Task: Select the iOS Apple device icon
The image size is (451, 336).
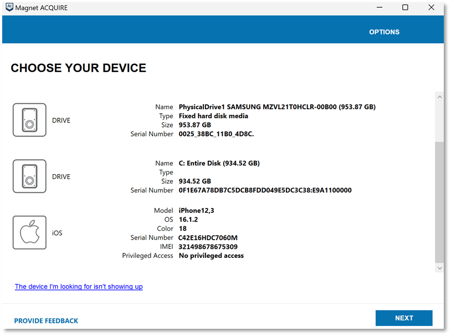Action: click(x=29, y=232)
